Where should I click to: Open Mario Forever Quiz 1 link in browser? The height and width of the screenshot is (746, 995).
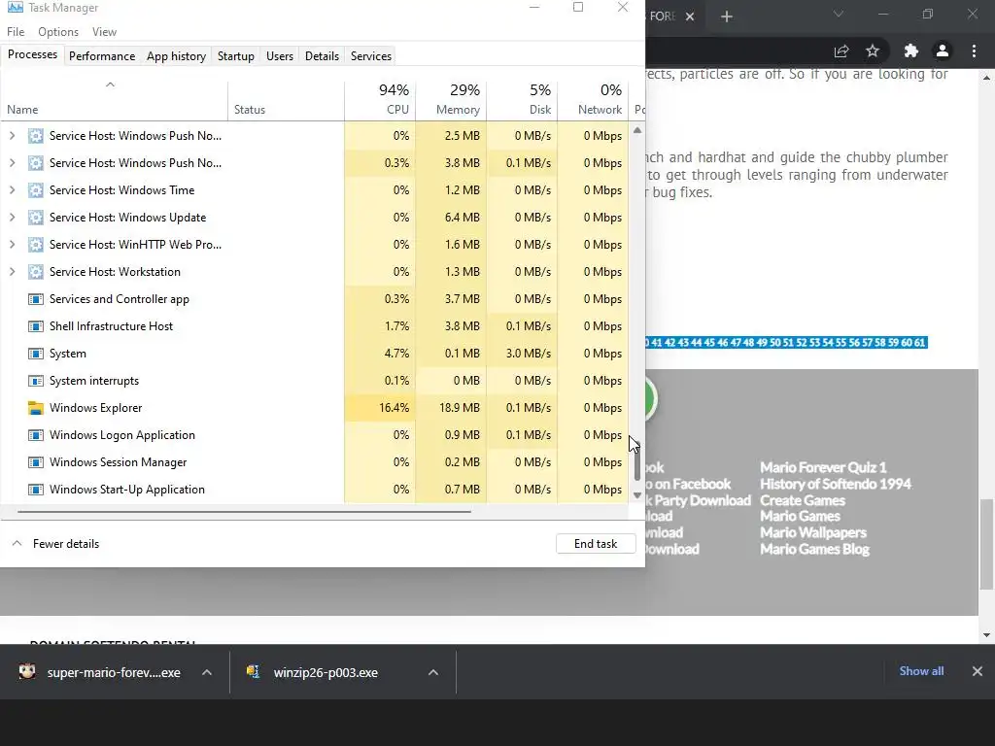click(x=823, y=467)
